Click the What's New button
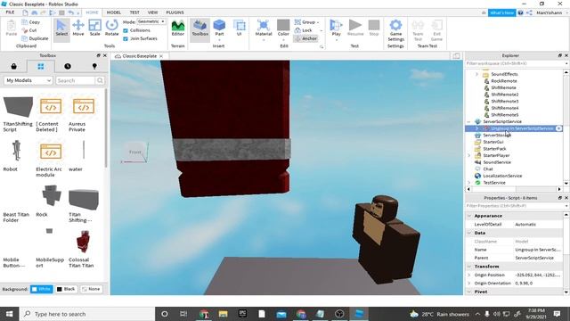570x321 pixels. click(x=501, y=12)
